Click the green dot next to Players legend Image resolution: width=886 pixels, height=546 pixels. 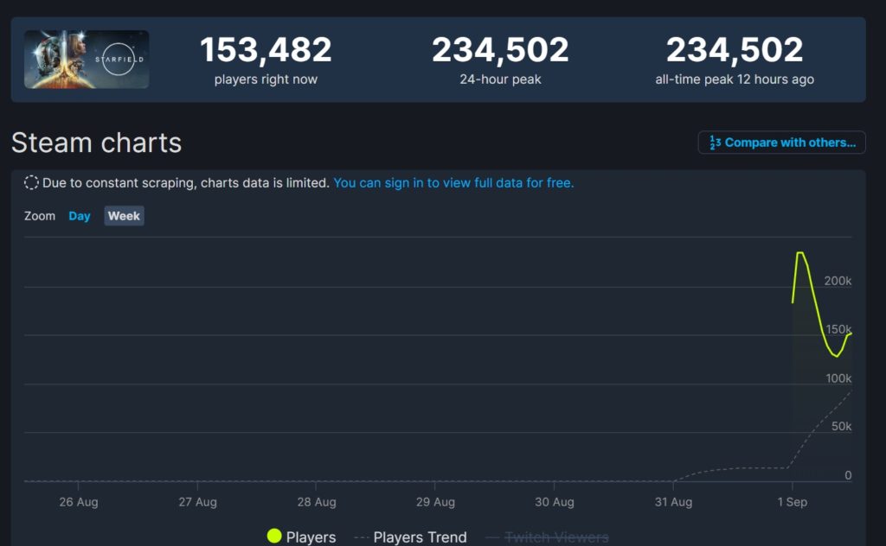[x=275, y=536]
